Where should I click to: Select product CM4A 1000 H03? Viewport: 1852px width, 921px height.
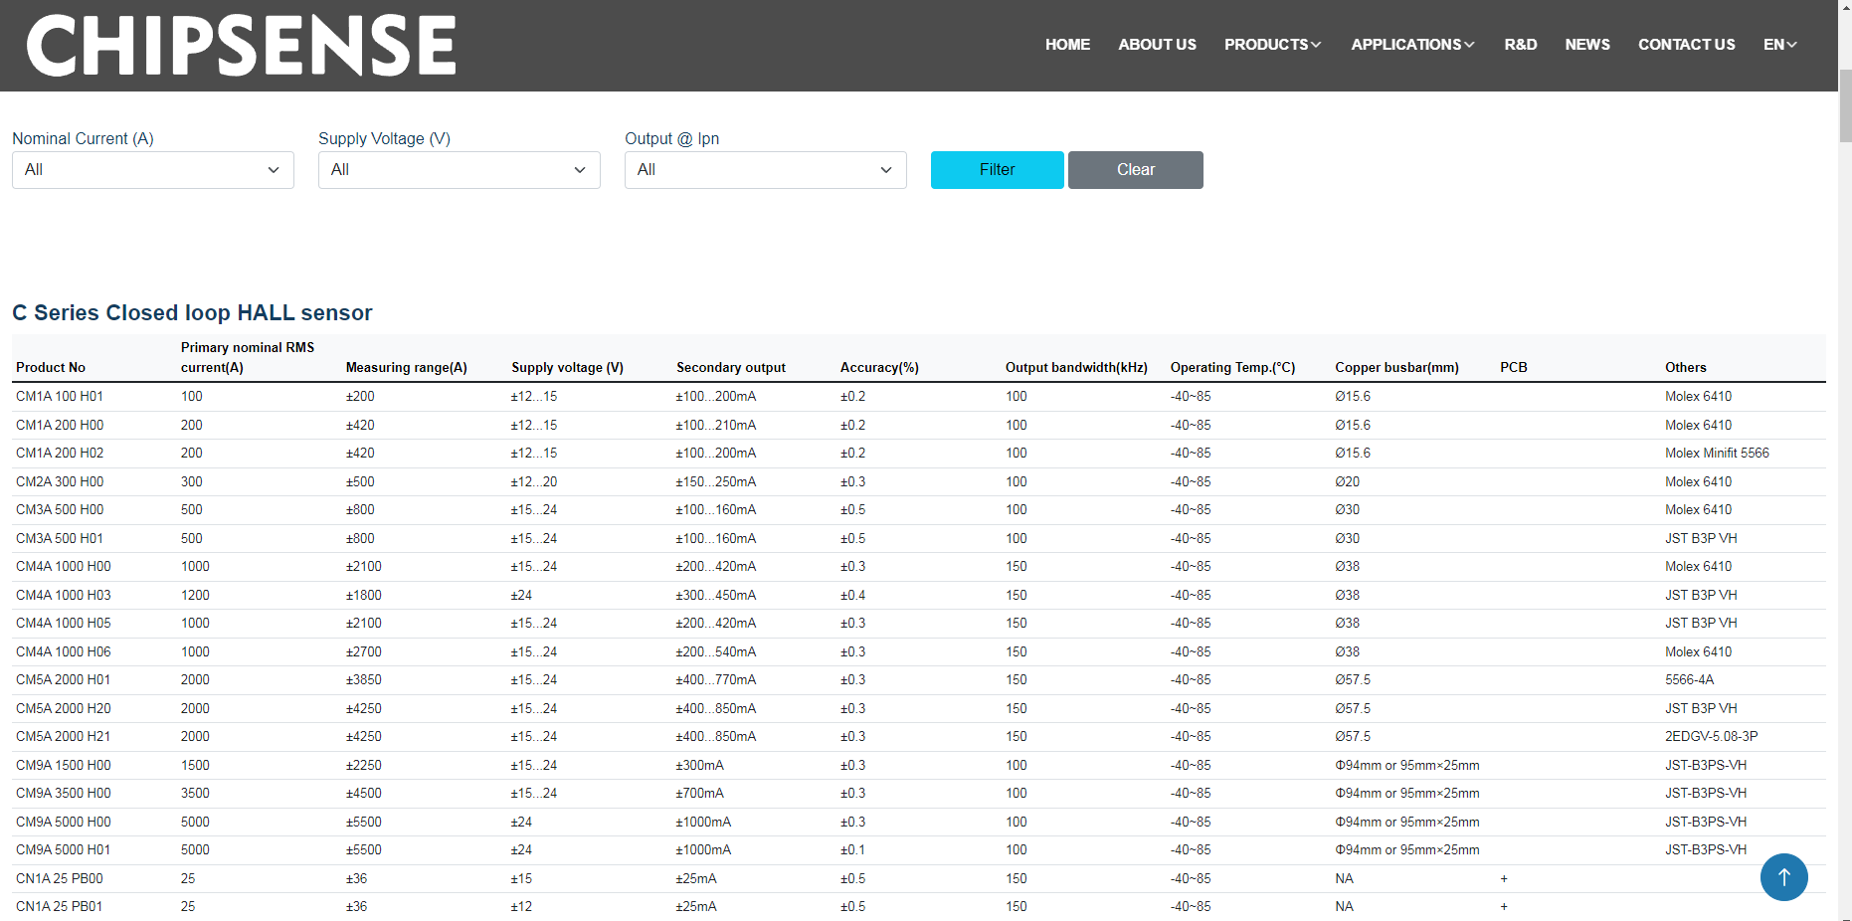[x=64, y=595]
